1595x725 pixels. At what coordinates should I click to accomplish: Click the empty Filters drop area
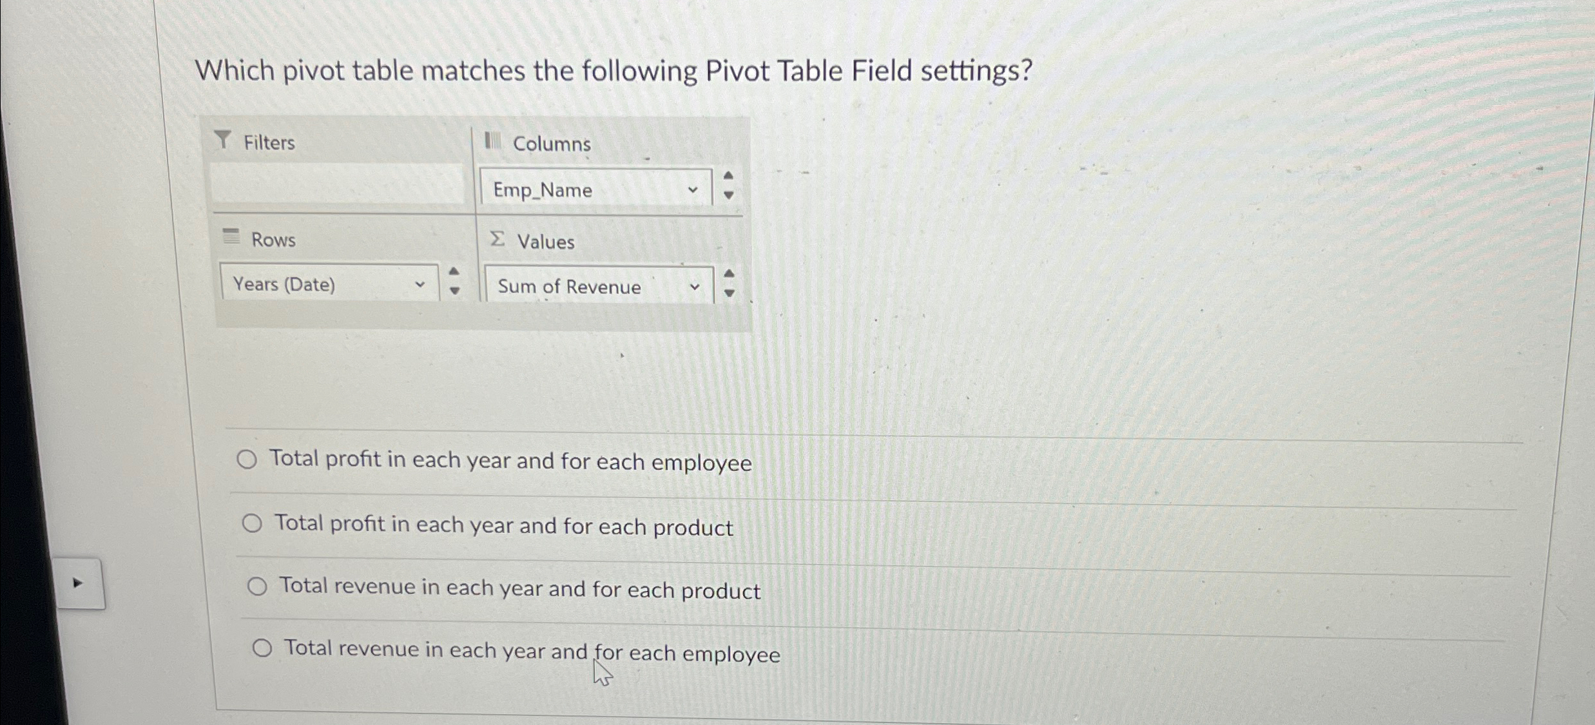338,187
